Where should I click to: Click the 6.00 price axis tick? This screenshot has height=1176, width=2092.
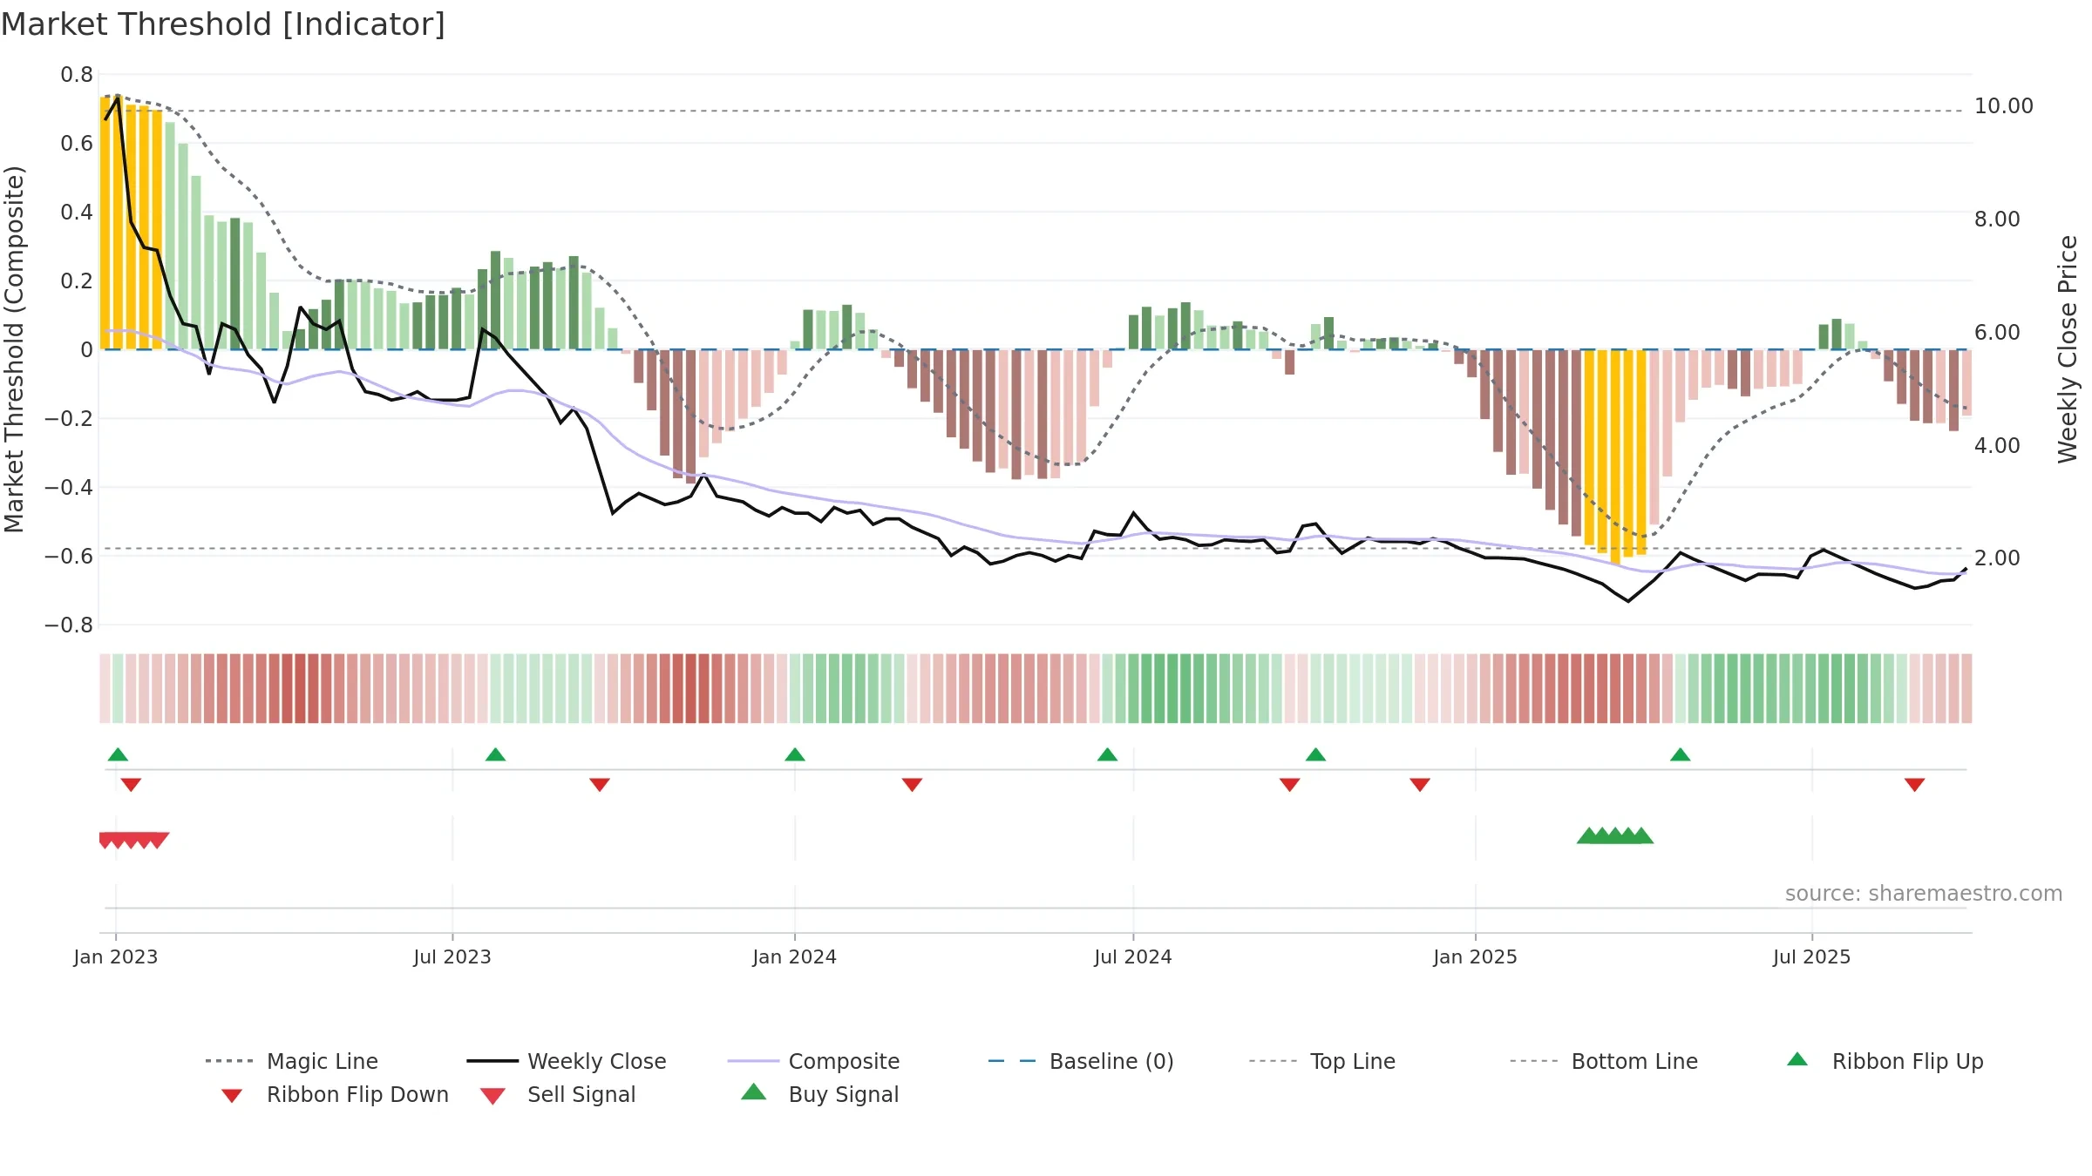click(x=1997, y=333)
